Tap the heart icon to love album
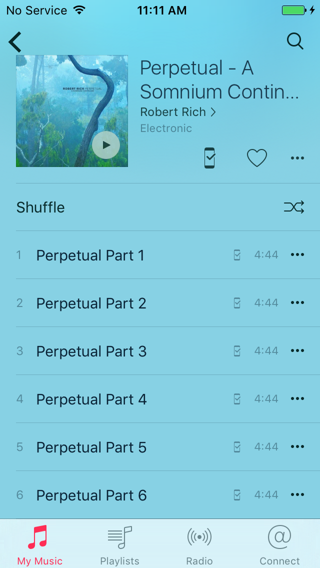Screen dimensions: 320x568 click(x=257, y=158)
